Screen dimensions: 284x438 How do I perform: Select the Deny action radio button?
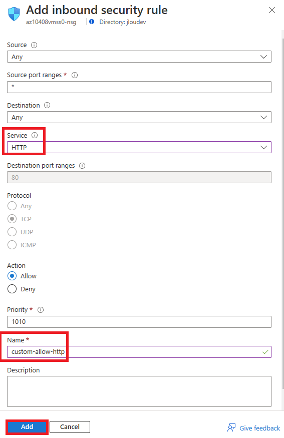click(12, 289)
